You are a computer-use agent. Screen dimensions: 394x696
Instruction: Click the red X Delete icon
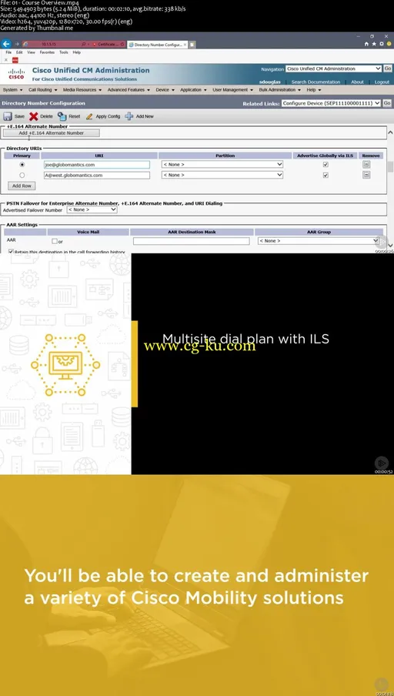34,116
